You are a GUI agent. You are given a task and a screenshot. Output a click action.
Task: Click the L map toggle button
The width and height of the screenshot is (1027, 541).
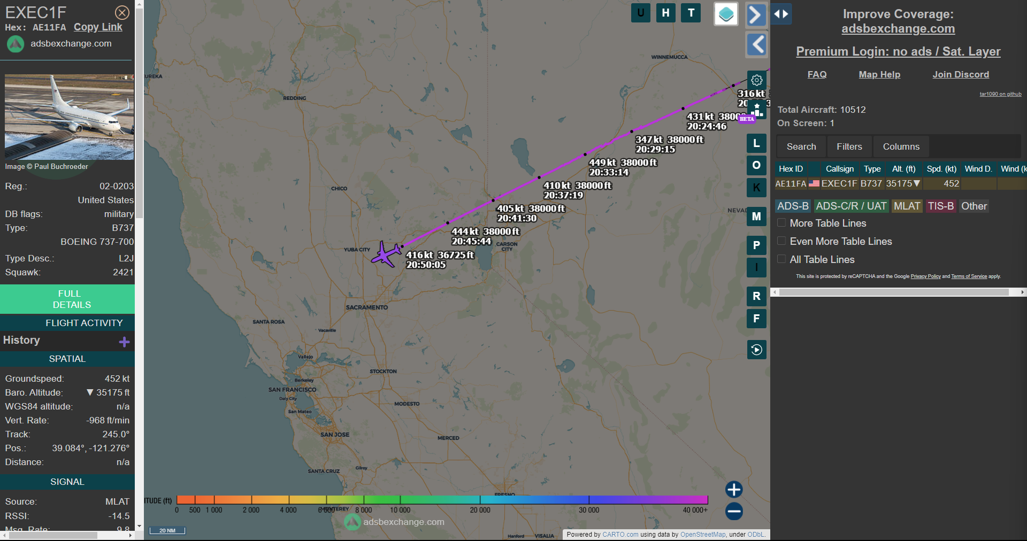(x=756, y=143)
